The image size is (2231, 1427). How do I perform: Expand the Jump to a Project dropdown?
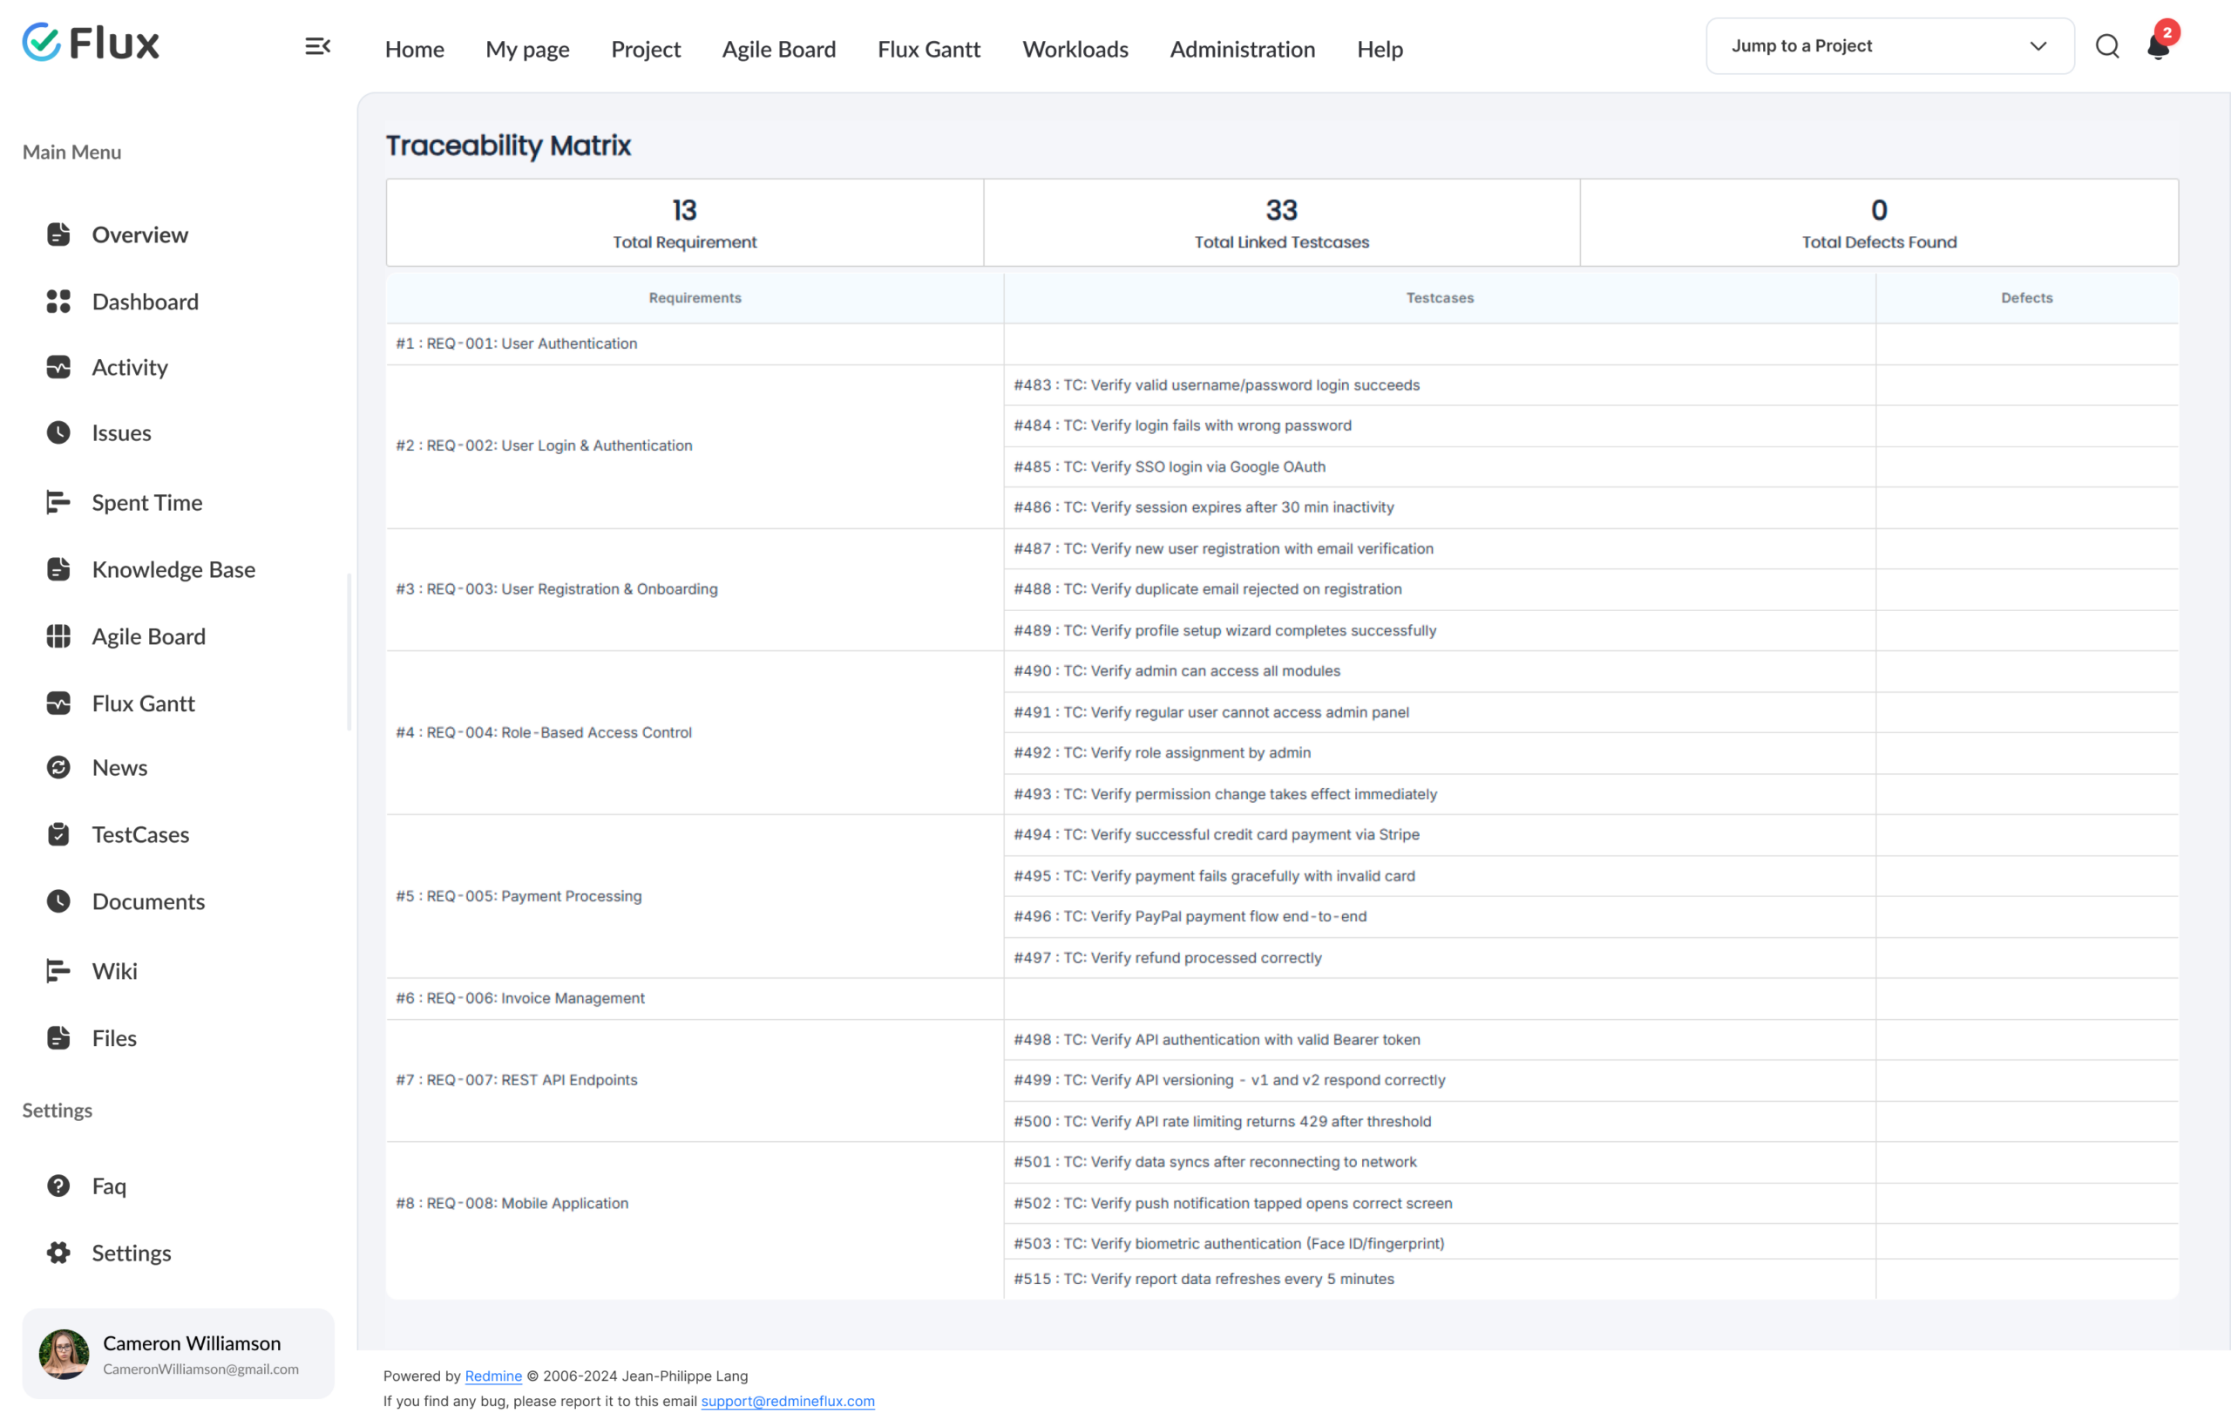(x=1889, y=46)
